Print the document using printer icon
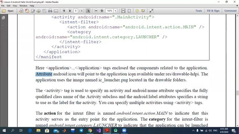239x134 pixels. 50,11
